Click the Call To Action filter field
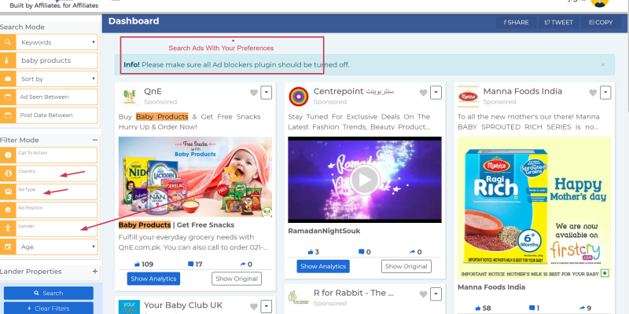Image resolution: width=629 pixels, height=314 pixels. (x=57, y=155)
